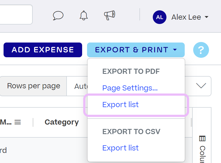Open the chat messages icon
This screenshot has height=163, width=221.
pyautogui.click(x=58, y=15)
